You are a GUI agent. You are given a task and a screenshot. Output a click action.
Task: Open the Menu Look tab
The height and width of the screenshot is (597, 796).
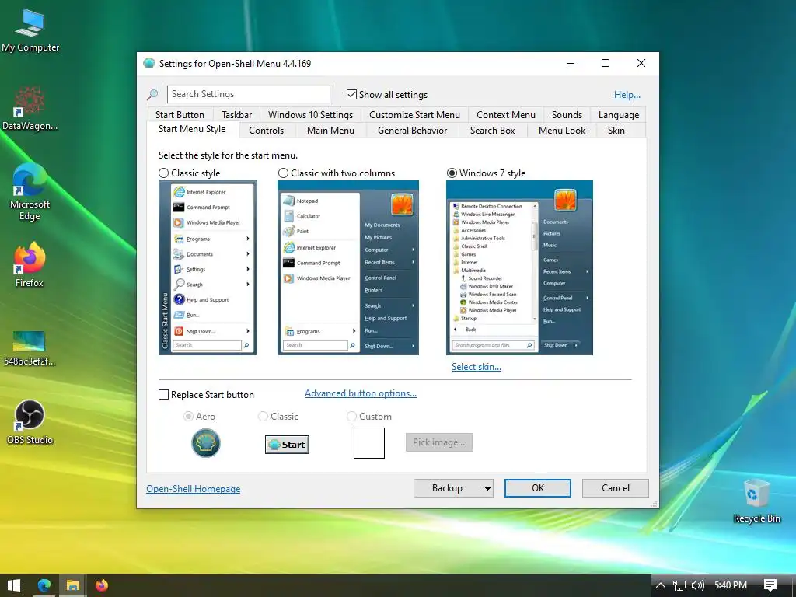[561, 131]
